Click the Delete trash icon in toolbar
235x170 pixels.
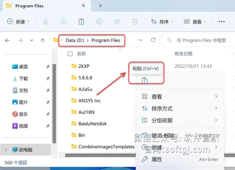pyautogui.click(x=135, y=22)
